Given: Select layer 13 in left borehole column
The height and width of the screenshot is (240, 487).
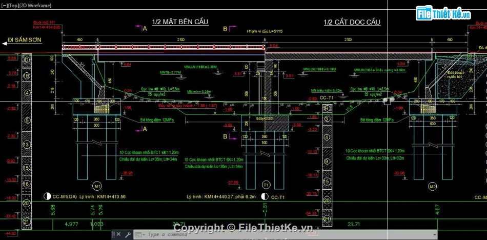Looking at the screenshot, I should pyautogui.click(x=27, y=145).
